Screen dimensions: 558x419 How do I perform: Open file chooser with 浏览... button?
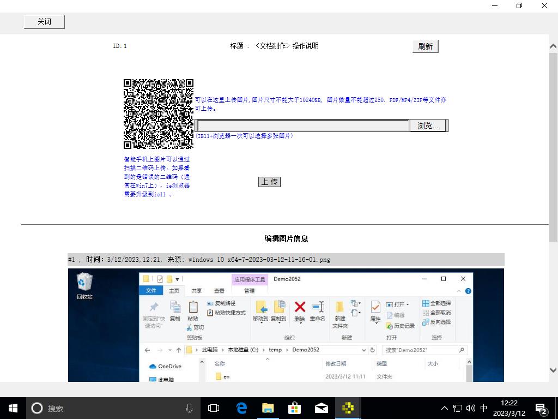(x=428, y=125)
